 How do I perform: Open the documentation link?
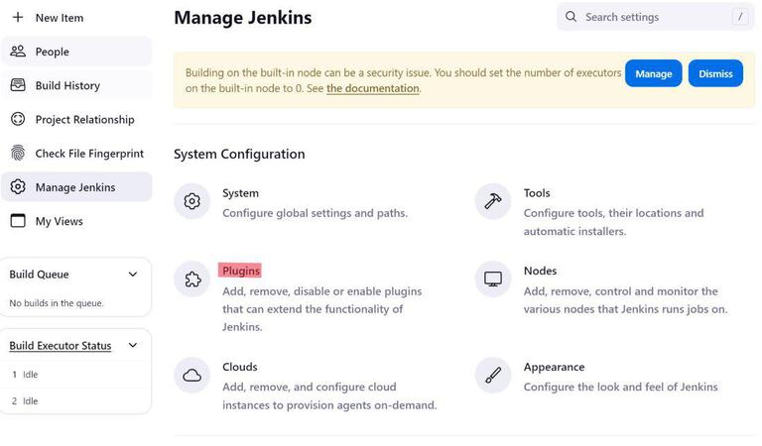point(373,88)
